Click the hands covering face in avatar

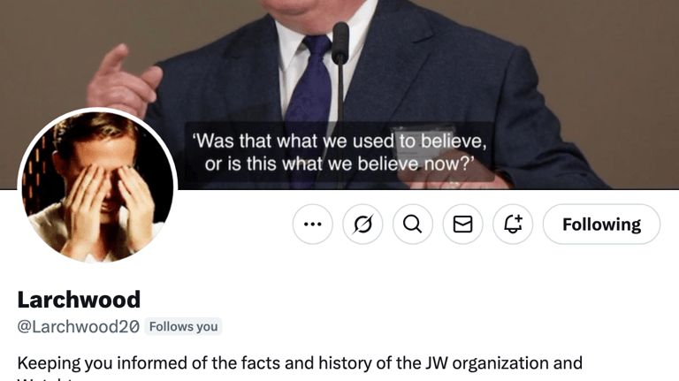[x=108, y=203]
